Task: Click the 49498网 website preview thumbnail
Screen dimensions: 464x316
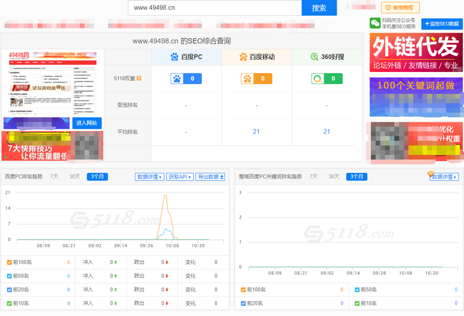Action: click(53, 83)
